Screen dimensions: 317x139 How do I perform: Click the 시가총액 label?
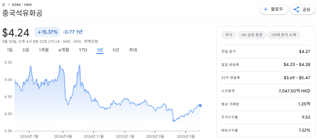[x=228, y=91]
